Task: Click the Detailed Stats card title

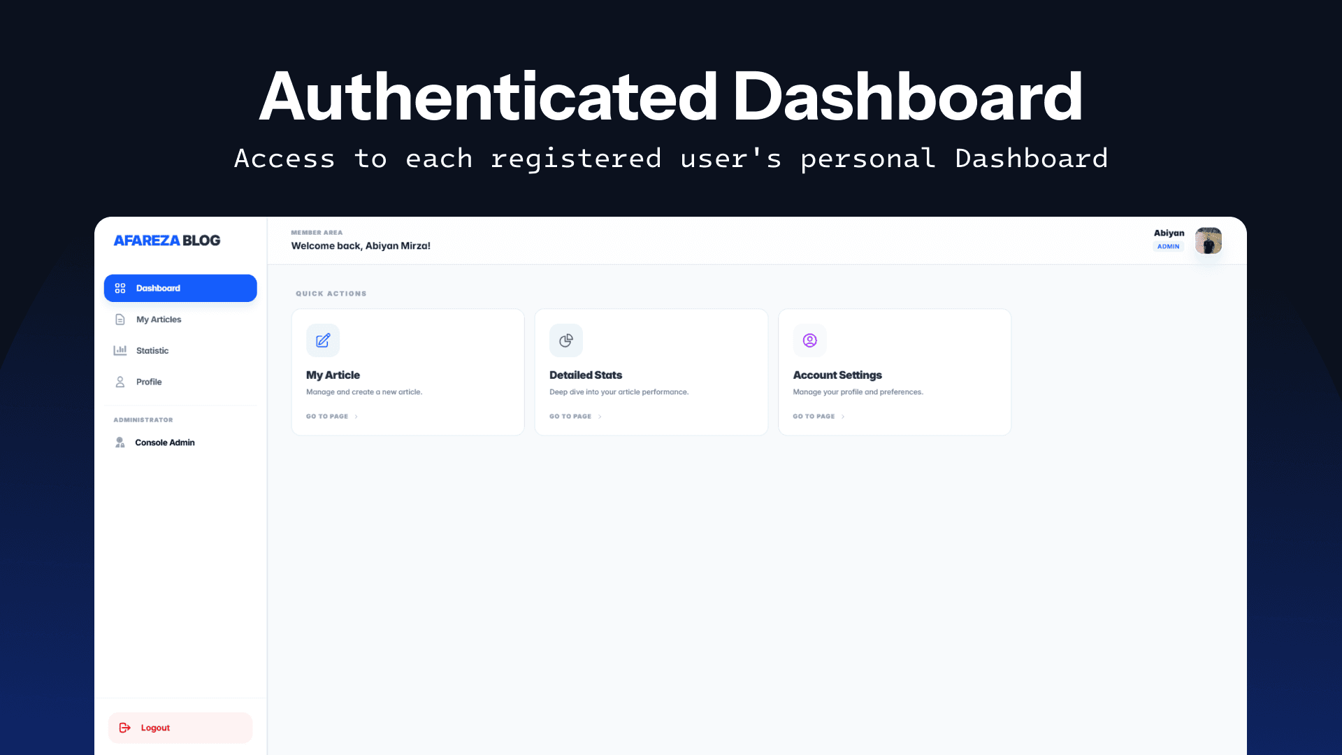Action: coord(586,375)
